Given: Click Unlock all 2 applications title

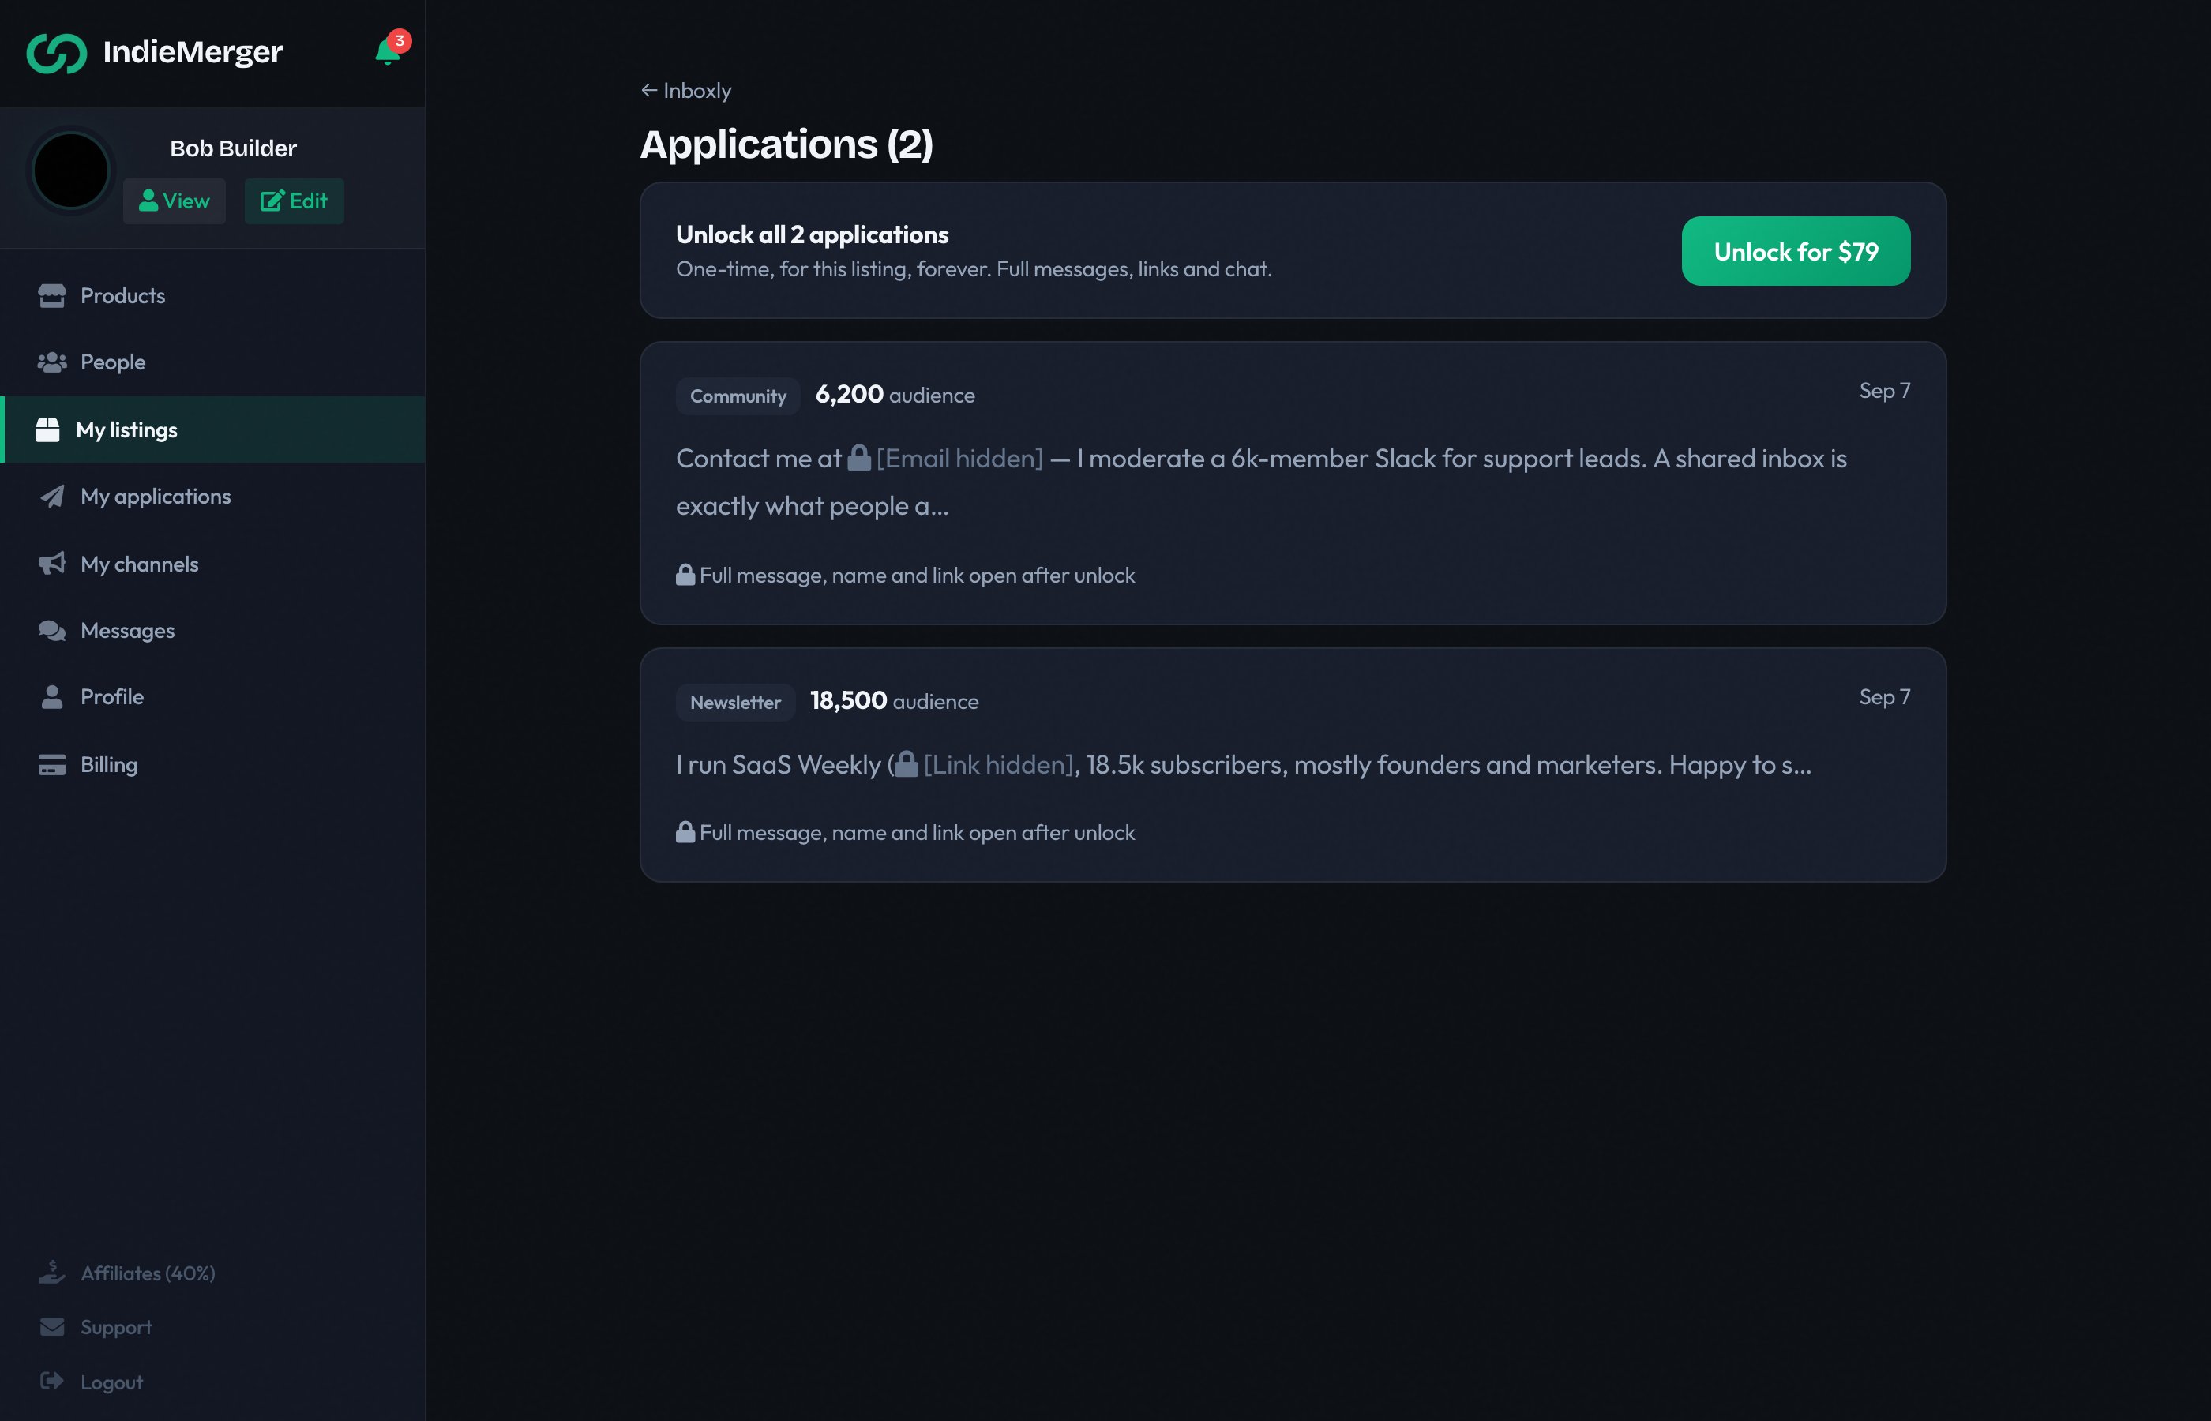Looking at the screenshot, I should point(812,235).
